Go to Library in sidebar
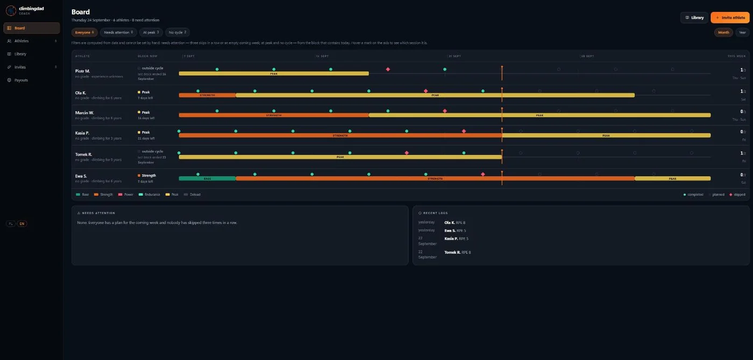Image resolution: width=753 pixels, height=360 pixels. pyautogui.click(x=32, y=54)
